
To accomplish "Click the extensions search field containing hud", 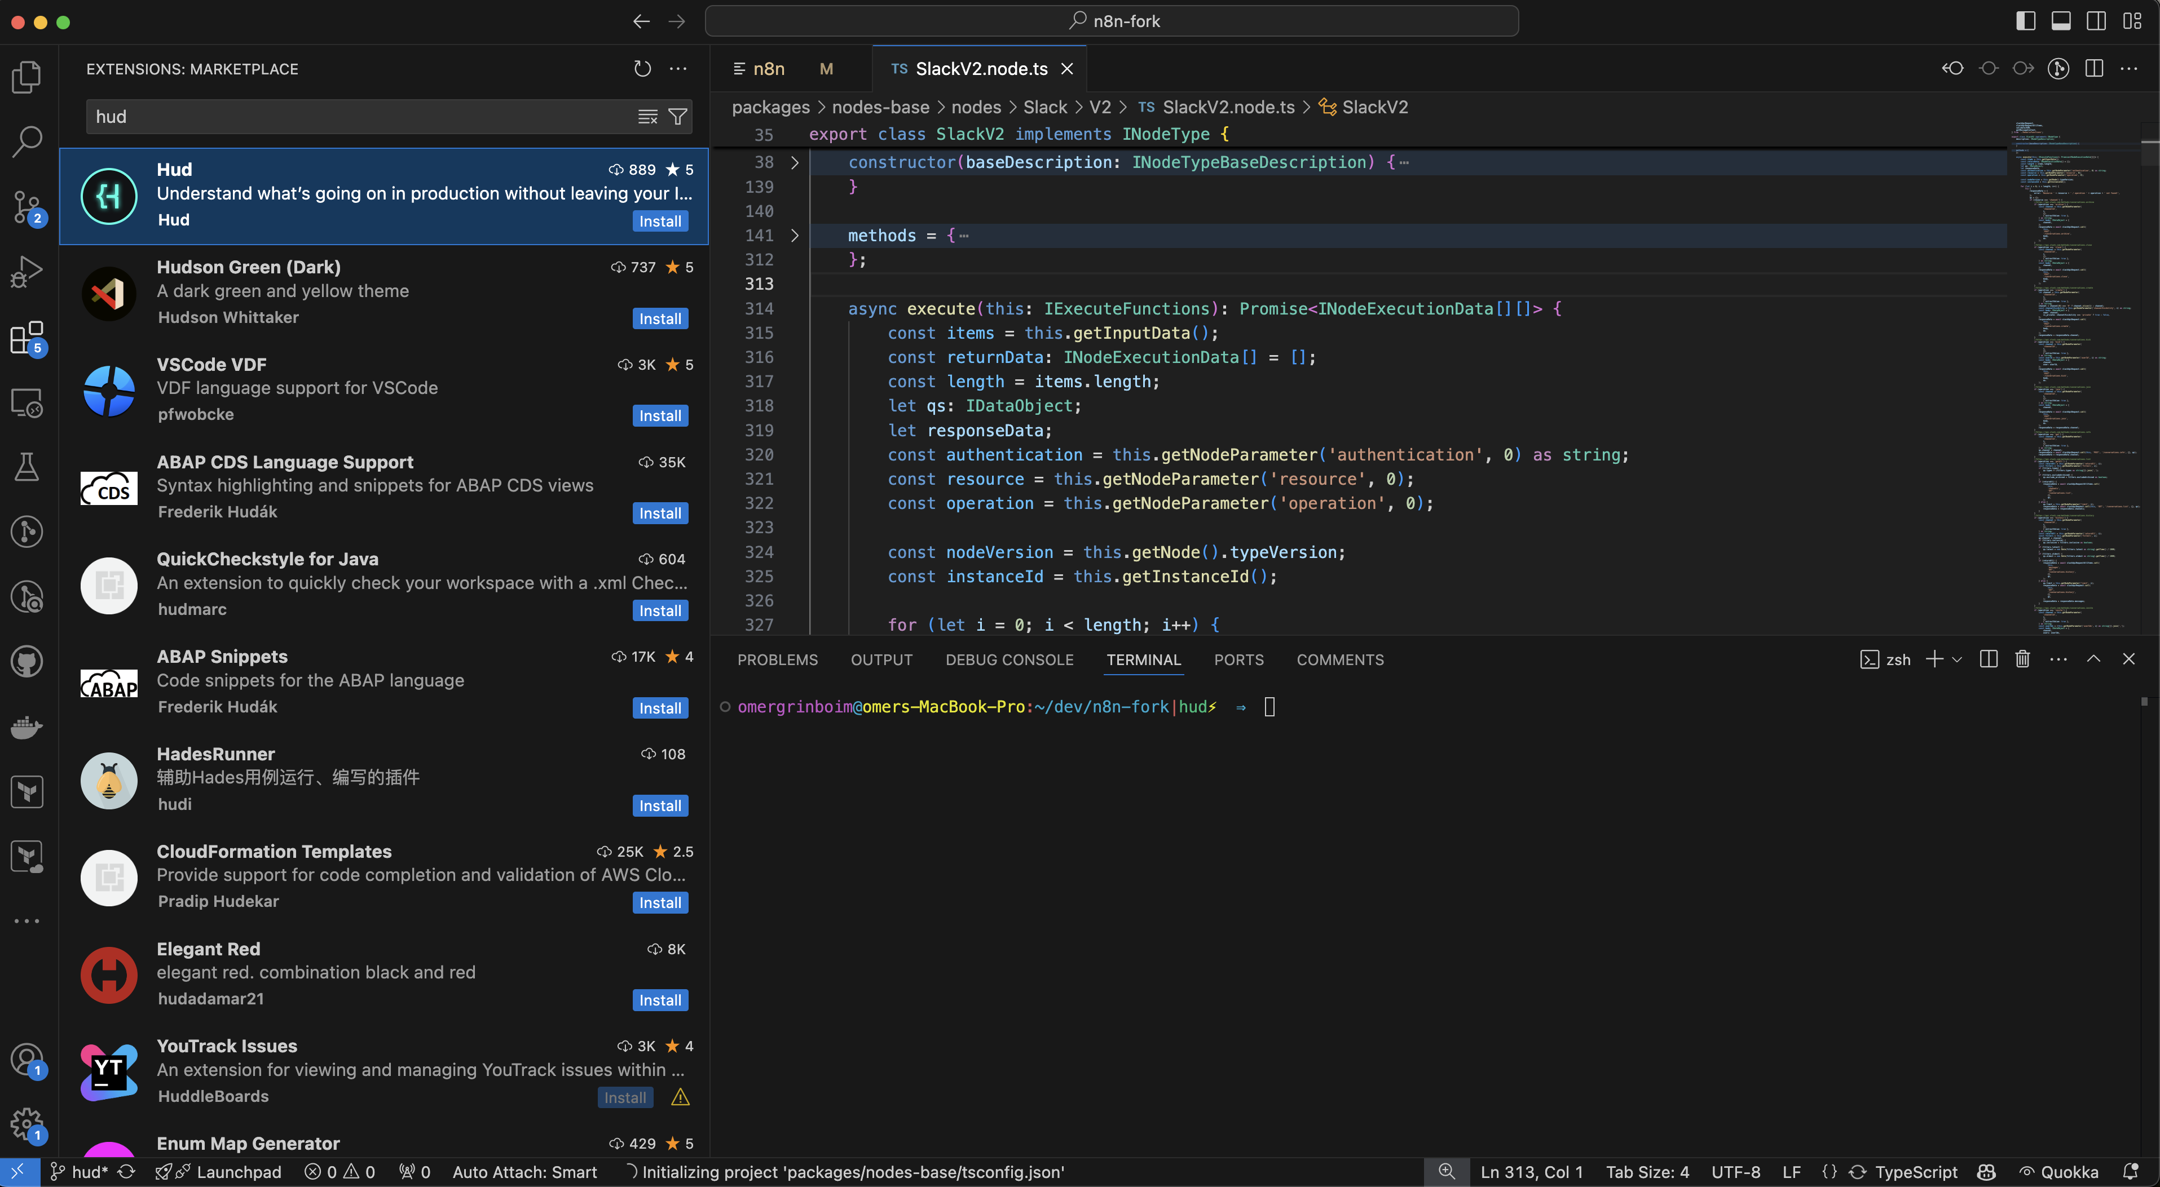I will click(360, 117).
